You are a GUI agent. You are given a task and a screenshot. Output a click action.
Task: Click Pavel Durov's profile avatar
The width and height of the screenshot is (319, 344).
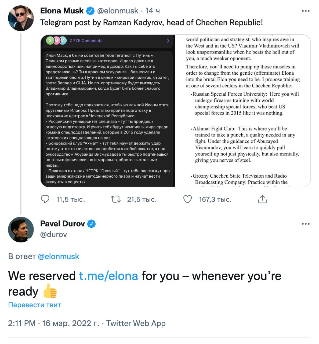[21, 230]
